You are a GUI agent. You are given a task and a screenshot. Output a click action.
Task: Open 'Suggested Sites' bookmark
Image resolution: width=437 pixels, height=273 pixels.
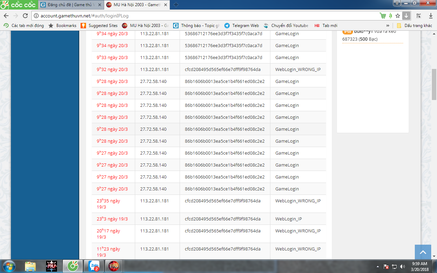tap(99, 26)
